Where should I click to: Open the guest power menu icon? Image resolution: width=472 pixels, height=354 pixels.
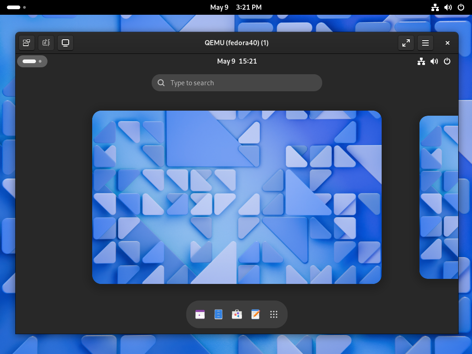click(447, 61)
